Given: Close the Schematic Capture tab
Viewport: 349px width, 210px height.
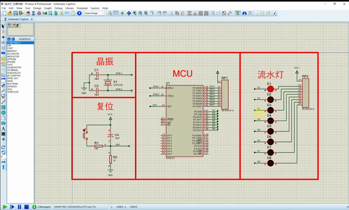Looking at the screenshot, I should click(x=32, y=19).
